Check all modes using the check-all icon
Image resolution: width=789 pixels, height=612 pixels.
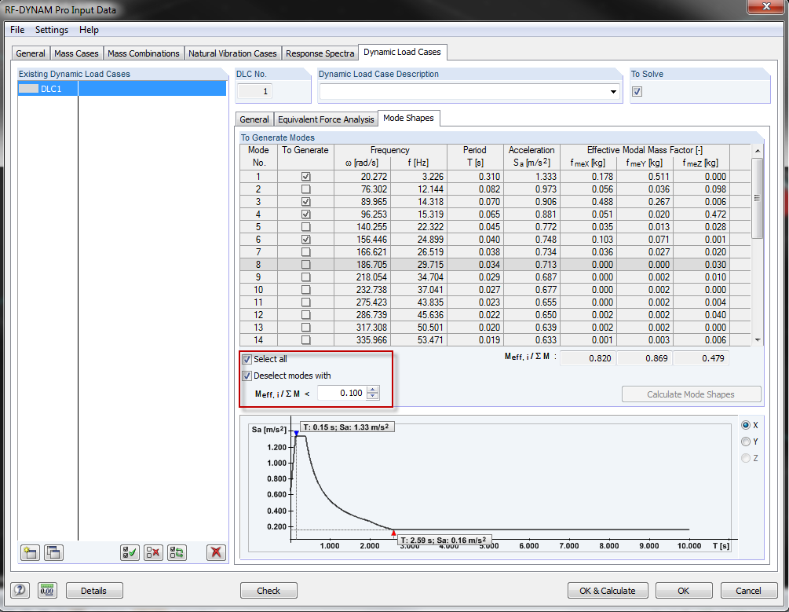pyautogui.click(x=130, y=552)
